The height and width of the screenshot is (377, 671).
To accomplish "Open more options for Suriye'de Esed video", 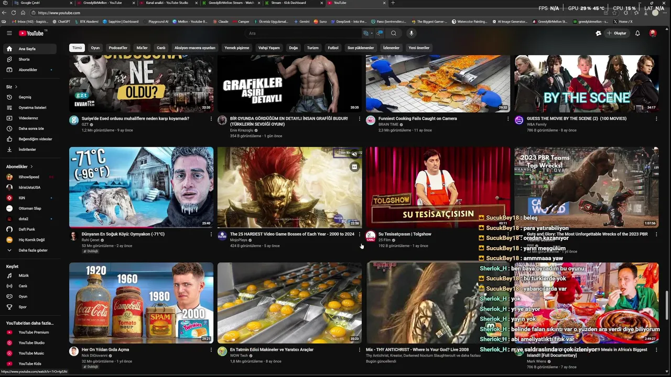I will coord(211,119).
